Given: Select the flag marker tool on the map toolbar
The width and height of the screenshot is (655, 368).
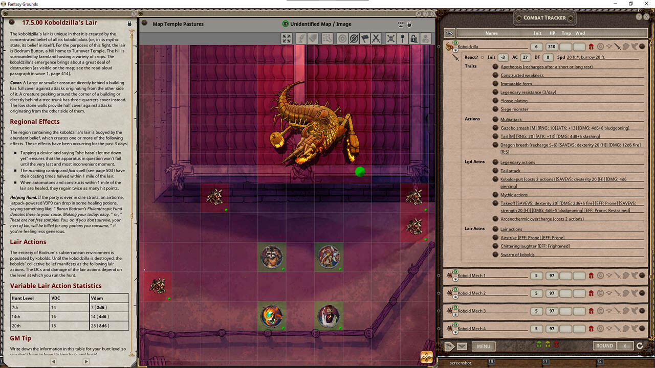Looking at the screenshot, I should 365,38.
